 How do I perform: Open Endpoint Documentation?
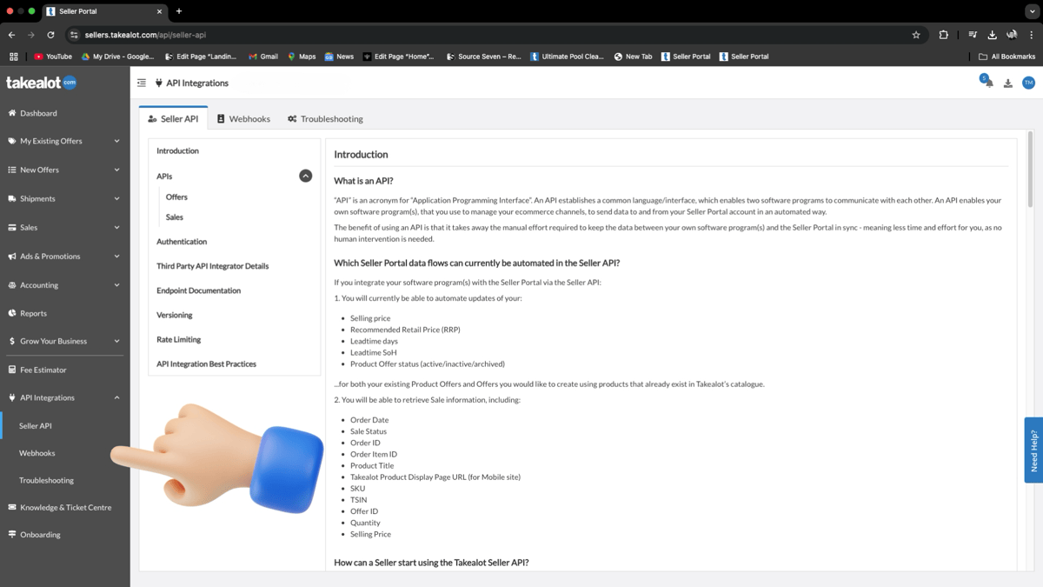point(198,290)
